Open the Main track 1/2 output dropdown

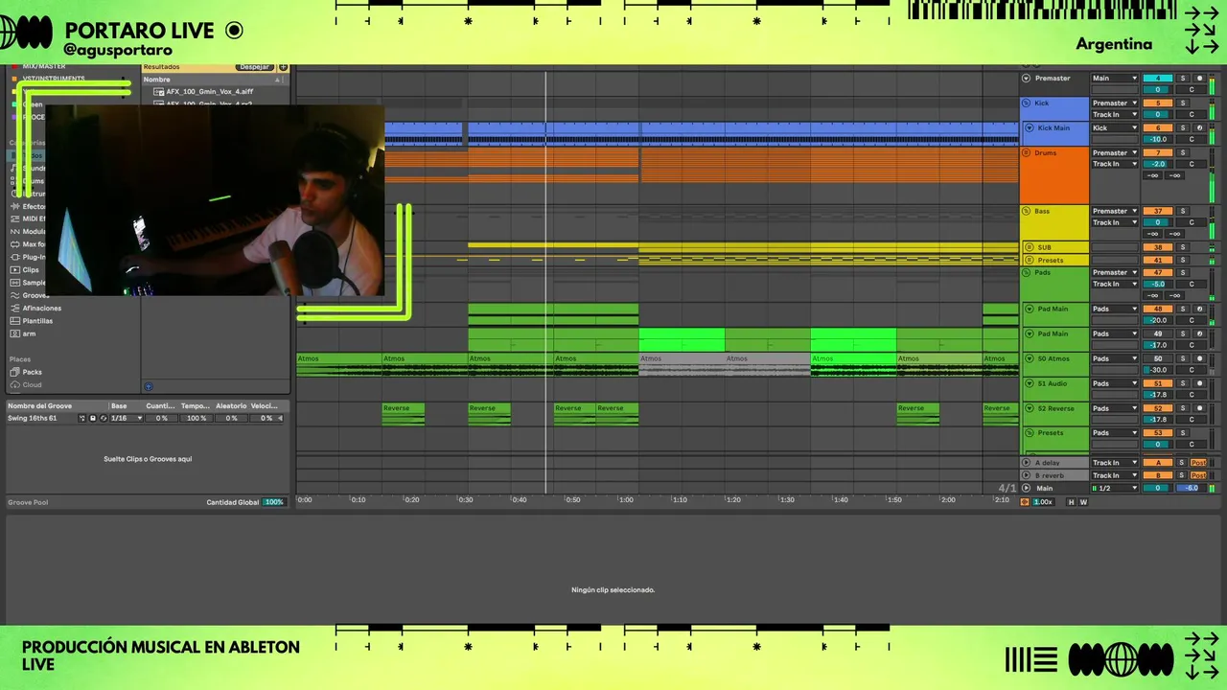click(x=1115, y=488)
